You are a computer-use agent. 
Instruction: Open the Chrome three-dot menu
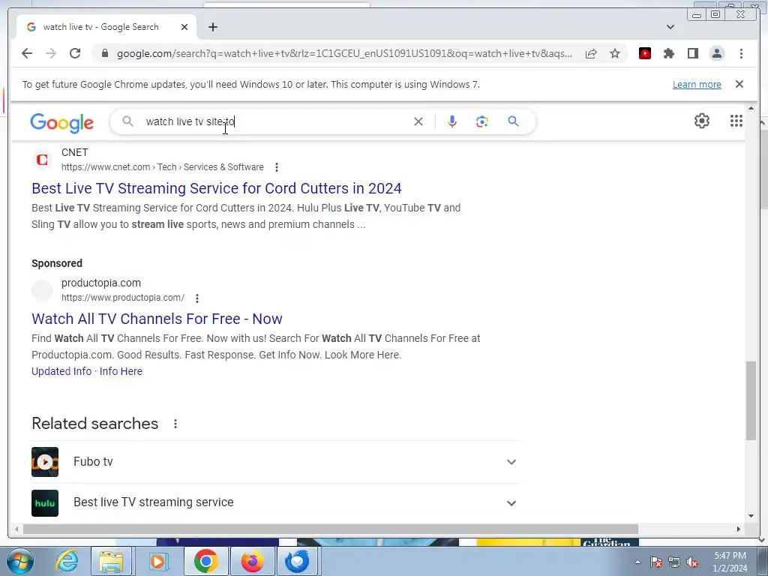(x=741, y=53)
